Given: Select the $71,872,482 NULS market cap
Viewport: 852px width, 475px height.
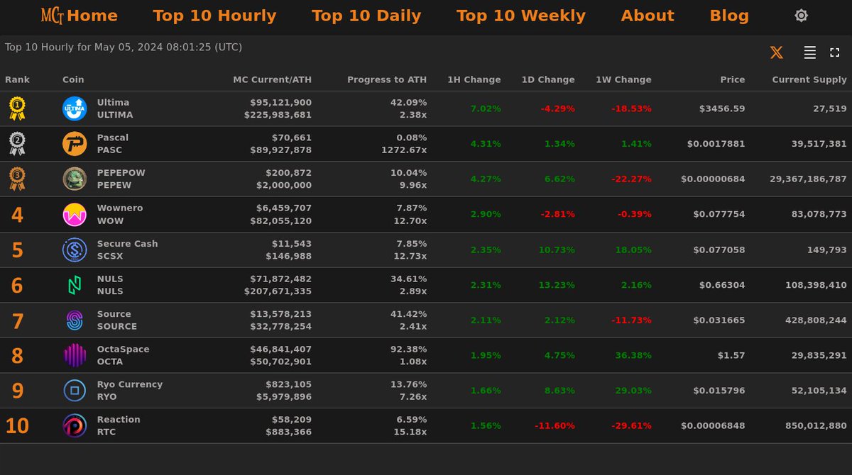Looking at the screenshot, I should coord(280,279).
